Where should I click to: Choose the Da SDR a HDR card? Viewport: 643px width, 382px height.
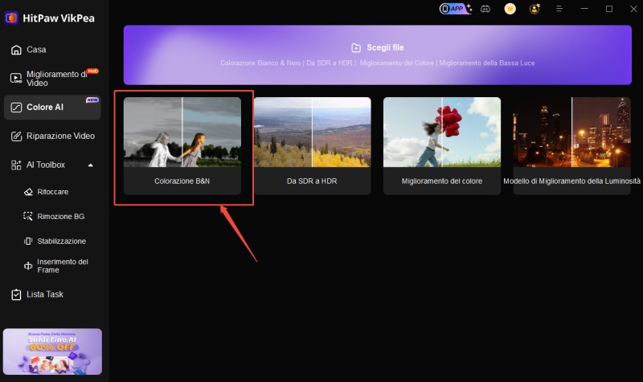pyautogui.click(x=312, y=145)
